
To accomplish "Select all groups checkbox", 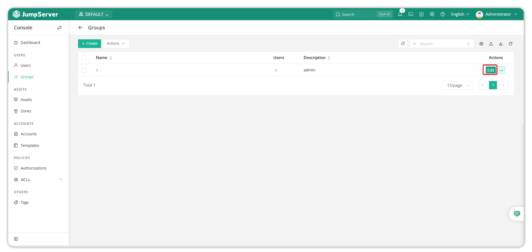I will (84, 58).
